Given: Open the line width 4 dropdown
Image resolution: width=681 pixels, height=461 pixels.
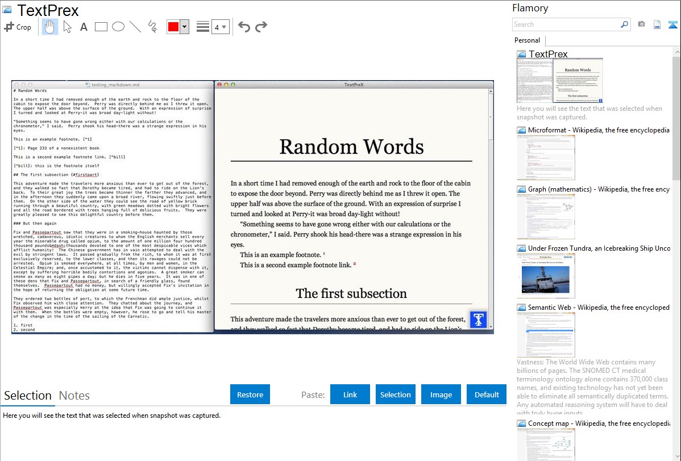Looking at the screenshot, I should click(x=220, y=27).
